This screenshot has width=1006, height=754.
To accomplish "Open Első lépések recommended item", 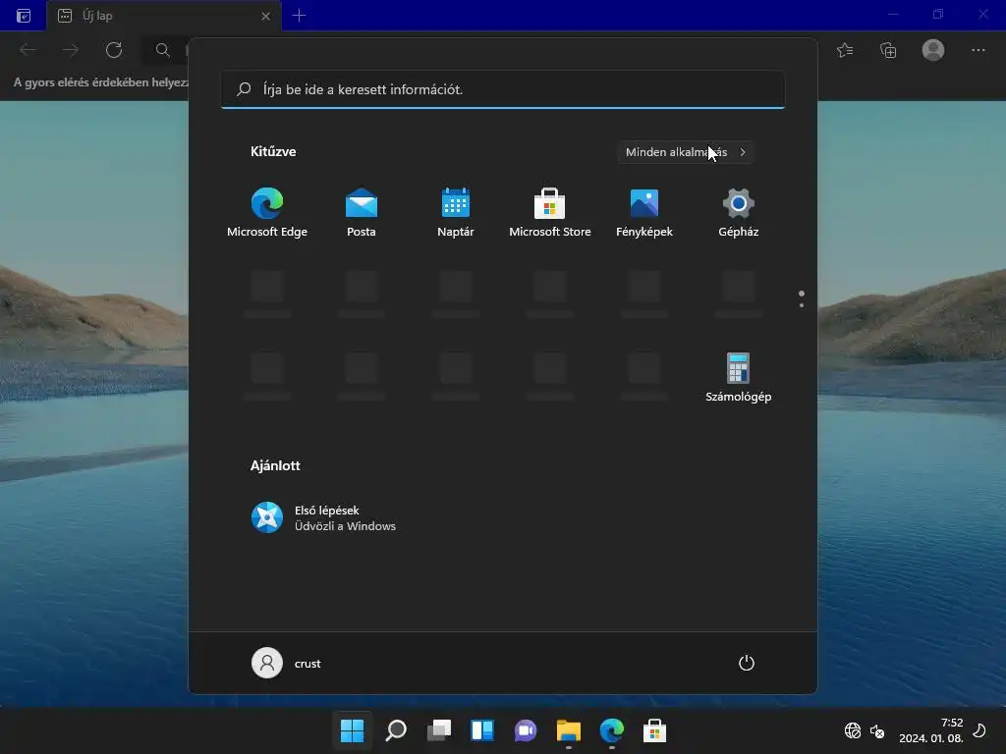I will click(x=323, y=517).
